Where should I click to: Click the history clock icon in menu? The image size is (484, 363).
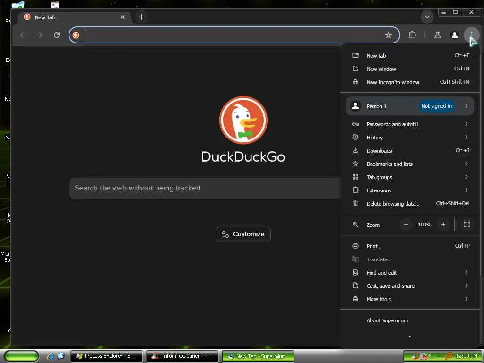click(355, 137)
